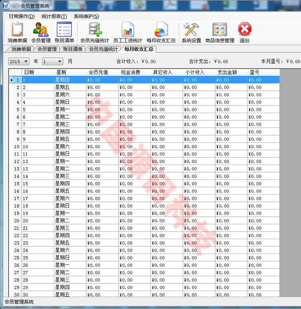
Task: Click 会员充值 value in row 8
Action: (102, 132)
